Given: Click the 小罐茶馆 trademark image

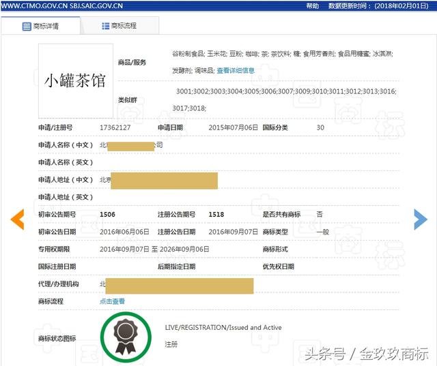Looking at the screenshot, I should click(76, 80).
